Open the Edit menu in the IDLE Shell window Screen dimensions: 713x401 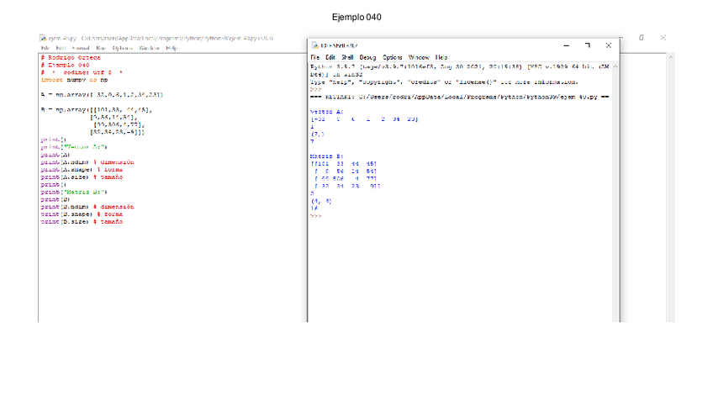point(330,57)
